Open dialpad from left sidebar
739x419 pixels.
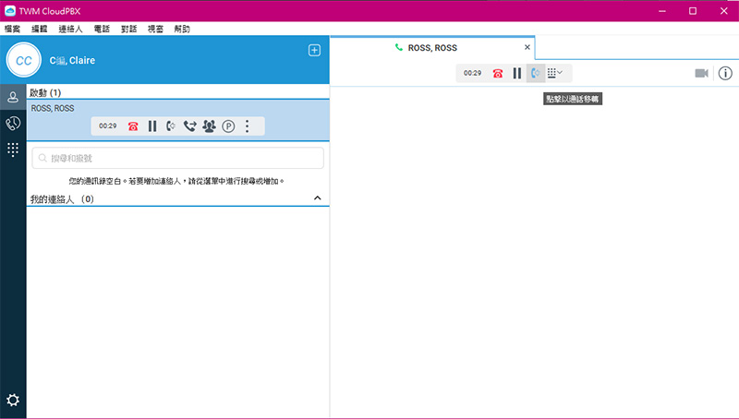pyautogui.click(x=13, y=149)
